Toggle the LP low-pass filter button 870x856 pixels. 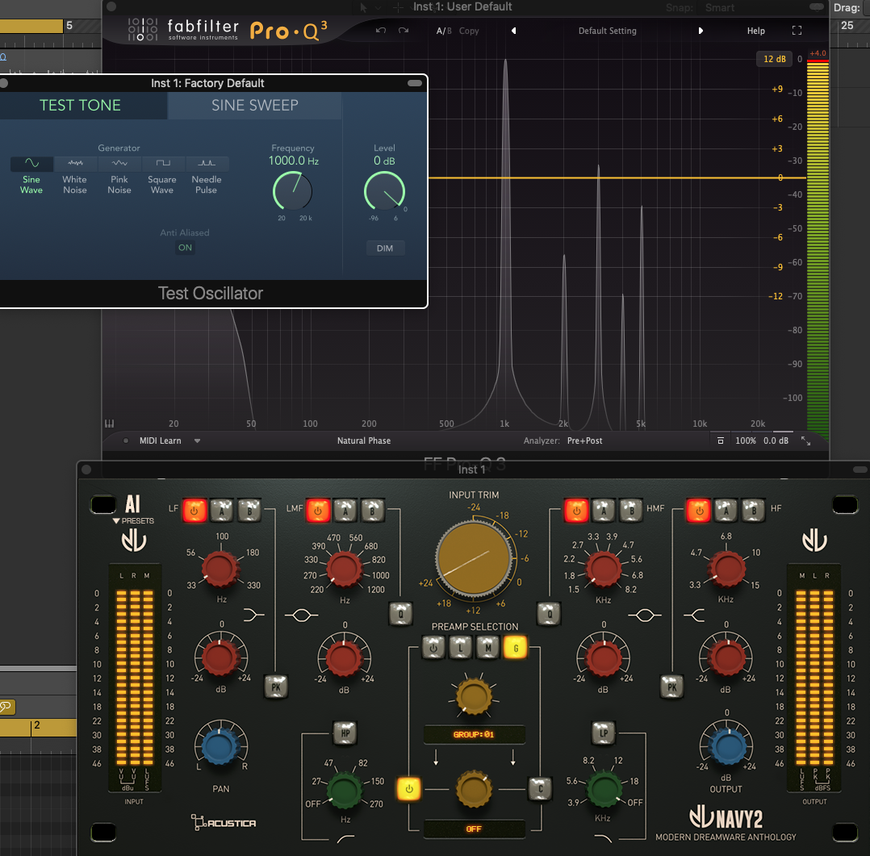pos(604,733)
